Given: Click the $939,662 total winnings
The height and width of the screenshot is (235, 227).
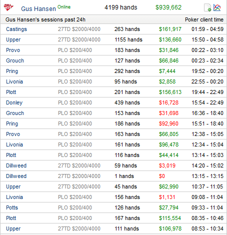Looking at the screenshot, I should [168, 7].
